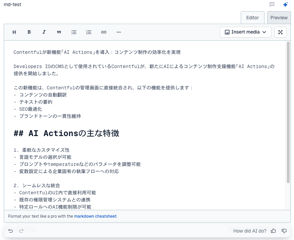The height and width of the screenshot is (240, 294).
Task: Click the editor vertical scrollbar
Action: (x=288, y=112)
